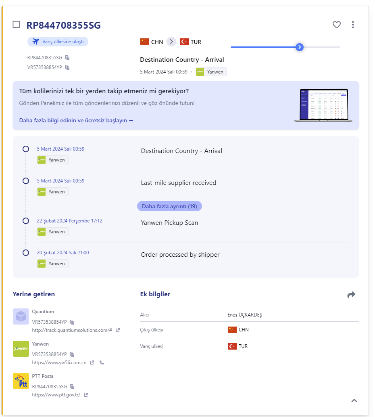The image size is (375, 417).
Task: Copy the VR573538854YP number below the header
Action: 68,67
